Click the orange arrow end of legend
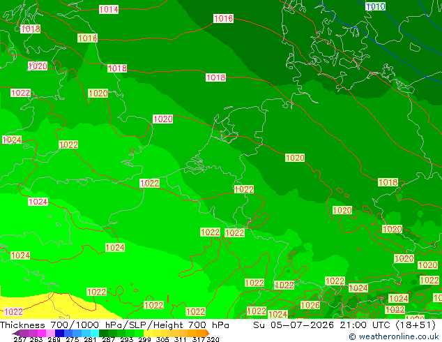 pos(208,333)
